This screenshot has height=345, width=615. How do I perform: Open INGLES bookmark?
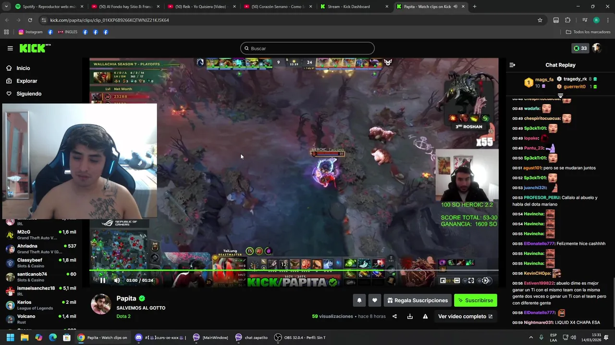(x=68, y=32)
